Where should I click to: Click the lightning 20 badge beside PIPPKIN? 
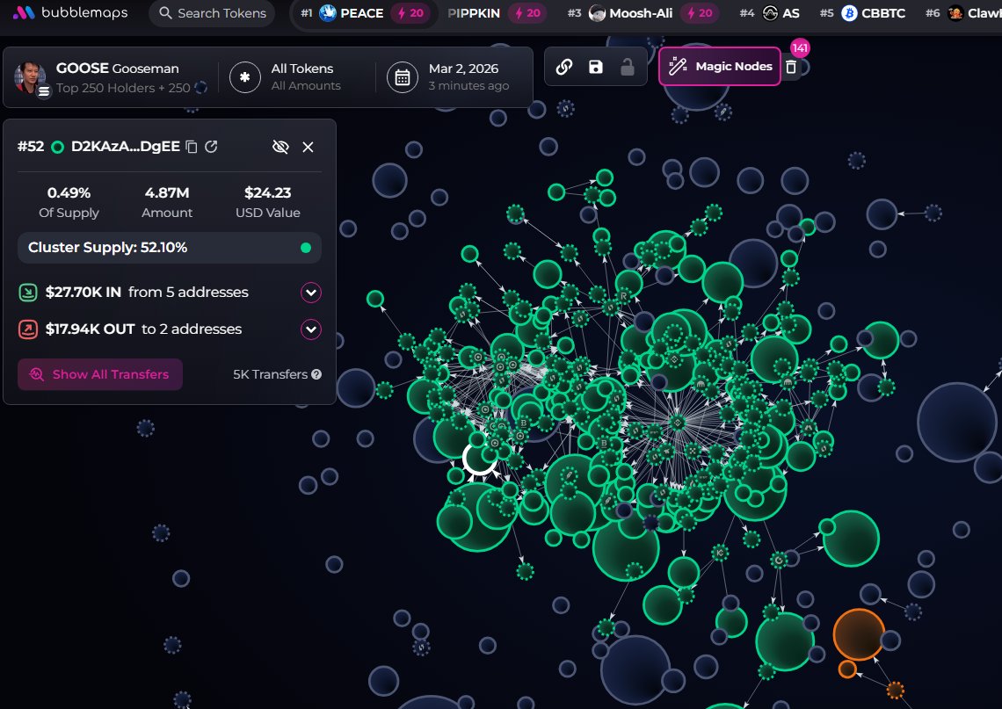[528, 13]
